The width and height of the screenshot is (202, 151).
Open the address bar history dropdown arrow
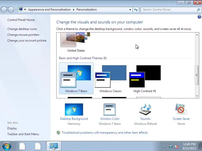(x=130, y=10)
